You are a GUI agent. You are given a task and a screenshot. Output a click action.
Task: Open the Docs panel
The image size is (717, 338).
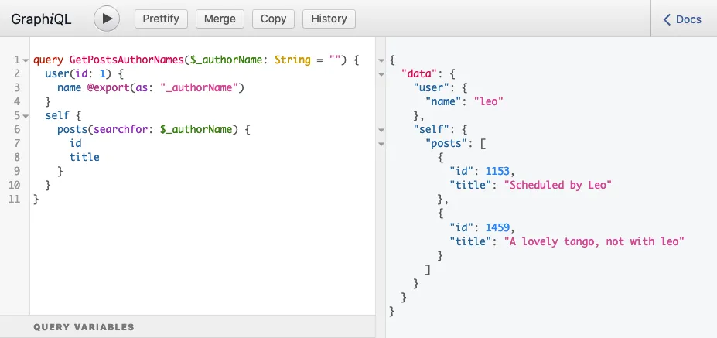683,19
